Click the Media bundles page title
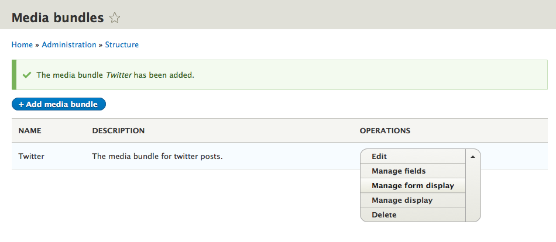Viewport: 556px width, 242px height. click(58, 18)
